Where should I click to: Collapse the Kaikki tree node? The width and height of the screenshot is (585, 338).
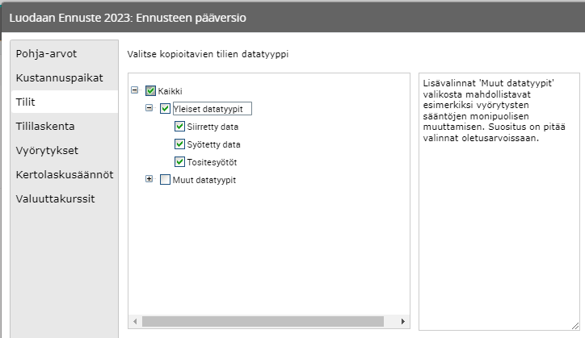(x=134, y=91)
